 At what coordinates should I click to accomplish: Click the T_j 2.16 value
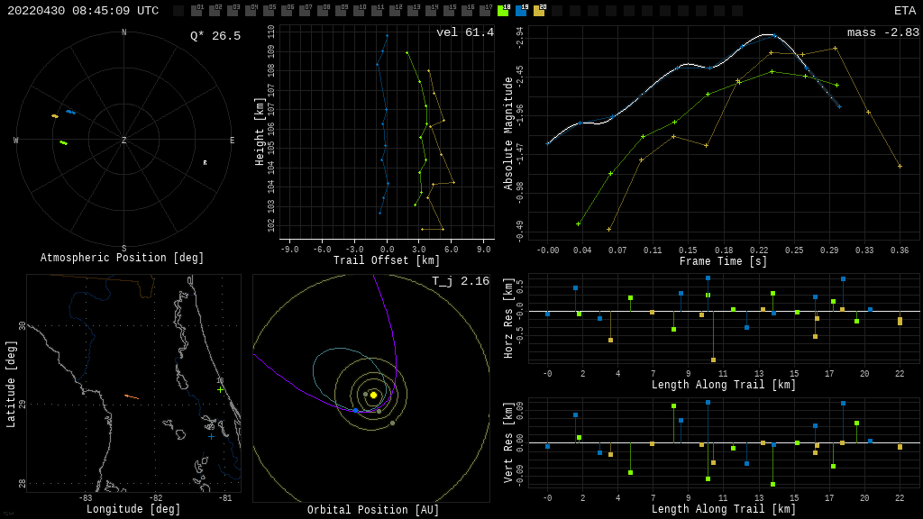click(460, 281)
